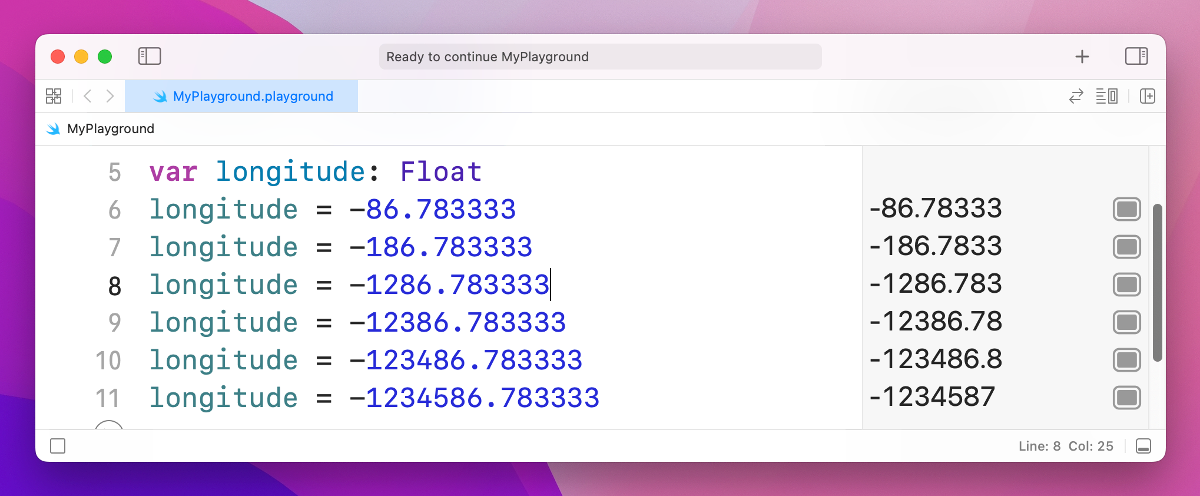Screen dimensions: 1200x496
Task: Show result preview for -123486.8
Action: click(x=1126, y=360)
